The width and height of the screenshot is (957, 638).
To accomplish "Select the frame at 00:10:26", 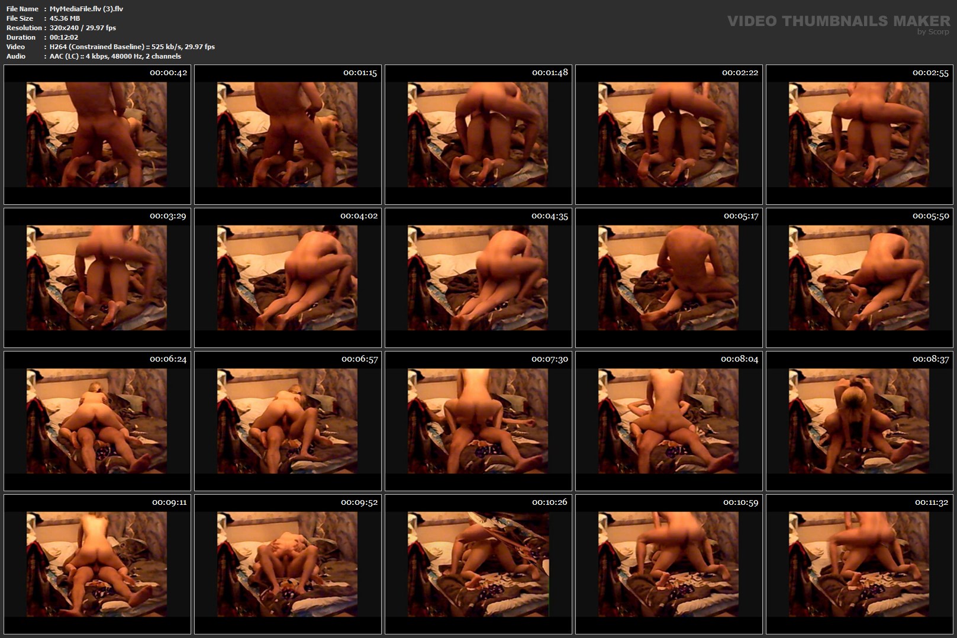I will coord(478,564).
